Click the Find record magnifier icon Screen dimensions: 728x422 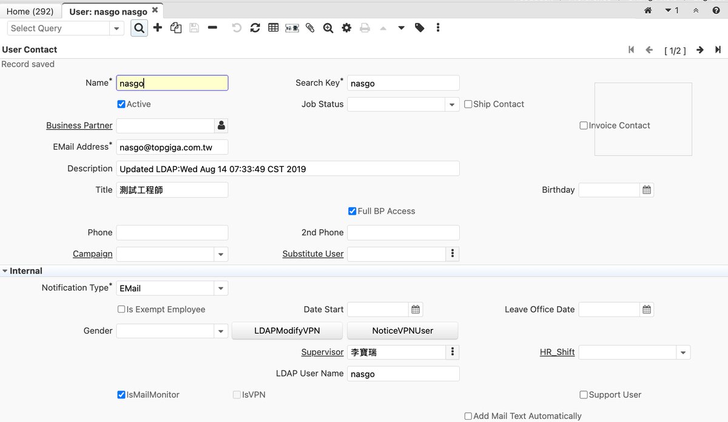(140, 28)
